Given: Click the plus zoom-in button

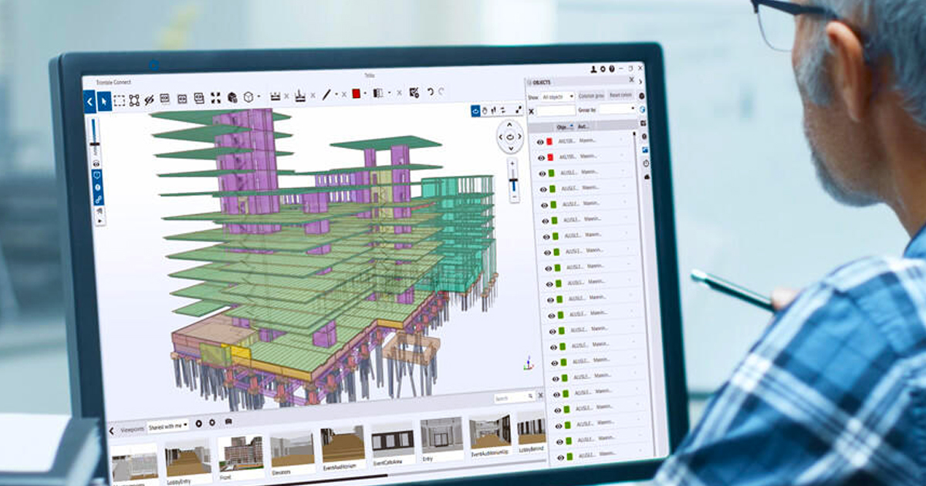Looking at the screenshot, I should pyautogui.click(x=512, y=164).
